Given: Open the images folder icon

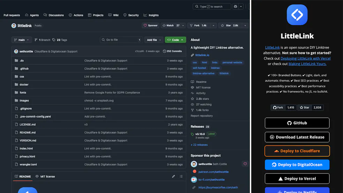Looking at the screenshot, I should 16,100.
